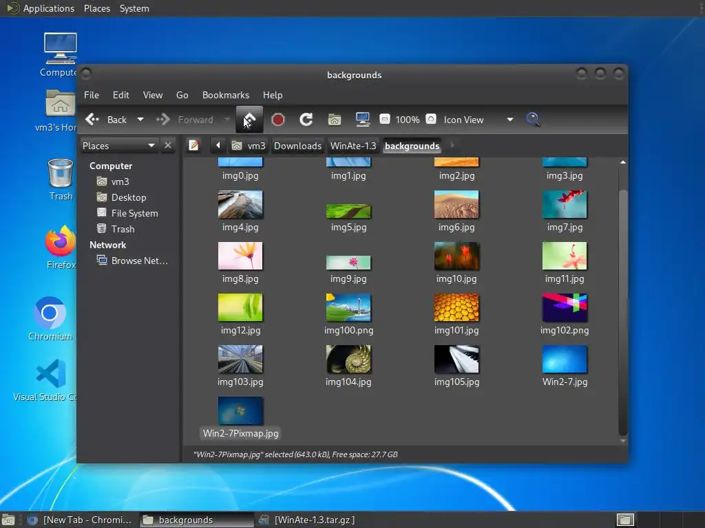This screenshot has height=528, width=705.
Task: Select the img9.jpg thumbnail
Action: (348, 263)
